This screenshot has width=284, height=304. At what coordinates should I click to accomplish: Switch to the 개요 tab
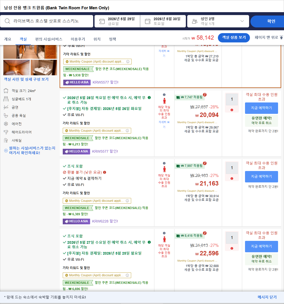(x=8, y=39)
